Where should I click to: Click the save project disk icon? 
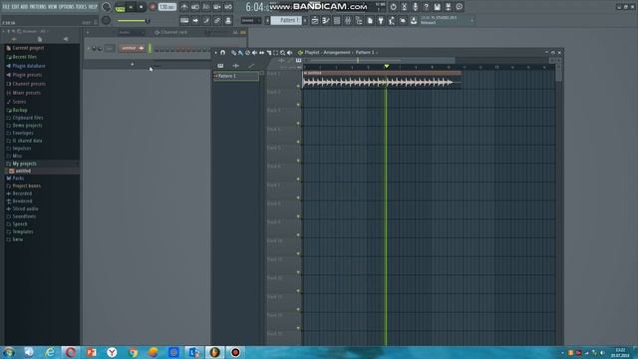tap(437, 7)
